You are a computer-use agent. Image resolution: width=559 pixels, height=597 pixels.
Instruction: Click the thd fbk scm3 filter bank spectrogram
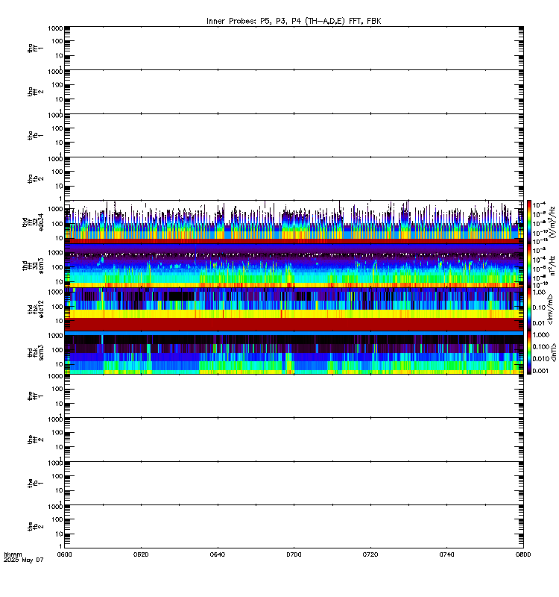pos(294,352)
